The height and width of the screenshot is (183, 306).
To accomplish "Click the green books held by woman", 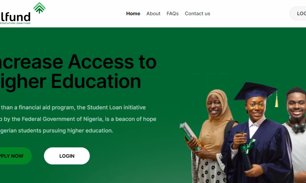I will coord(190,136).
